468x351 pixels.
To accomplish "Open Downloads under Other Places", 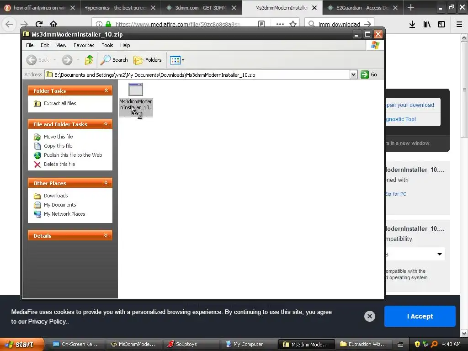I will 56,196.
